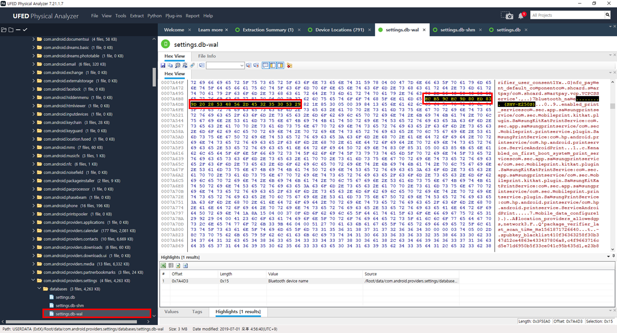This screenshot has height=333, width=617.
Task: Collapse the databases folder
Action: (x=39, y=289)
